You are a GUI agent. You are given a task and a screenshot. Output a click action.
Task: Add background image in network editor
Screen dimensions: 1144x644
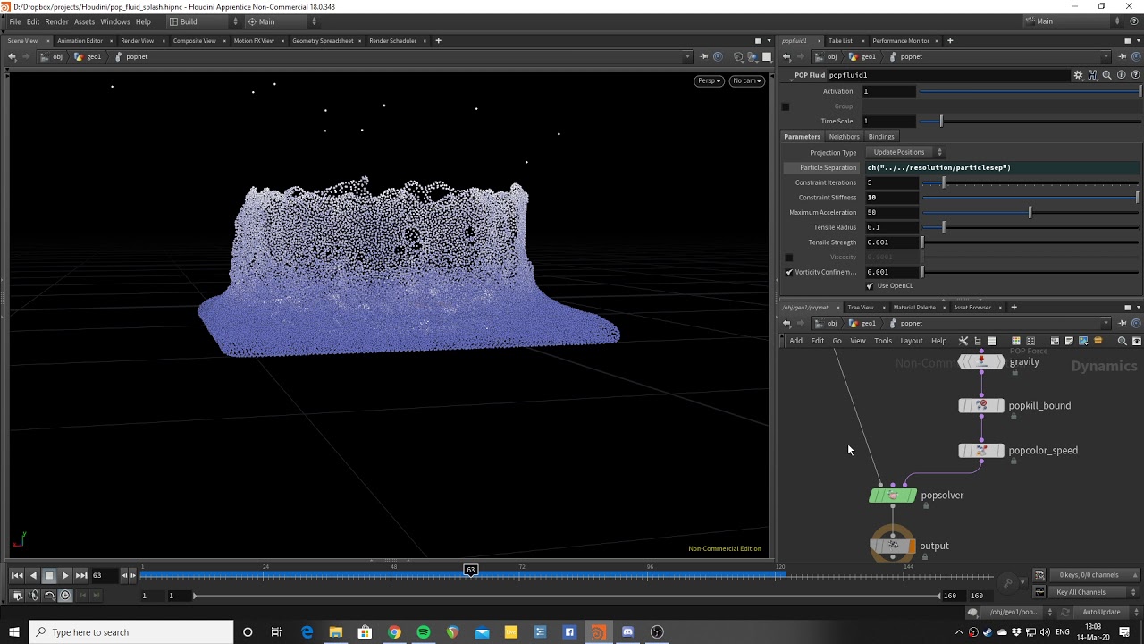coord(1083,341)
